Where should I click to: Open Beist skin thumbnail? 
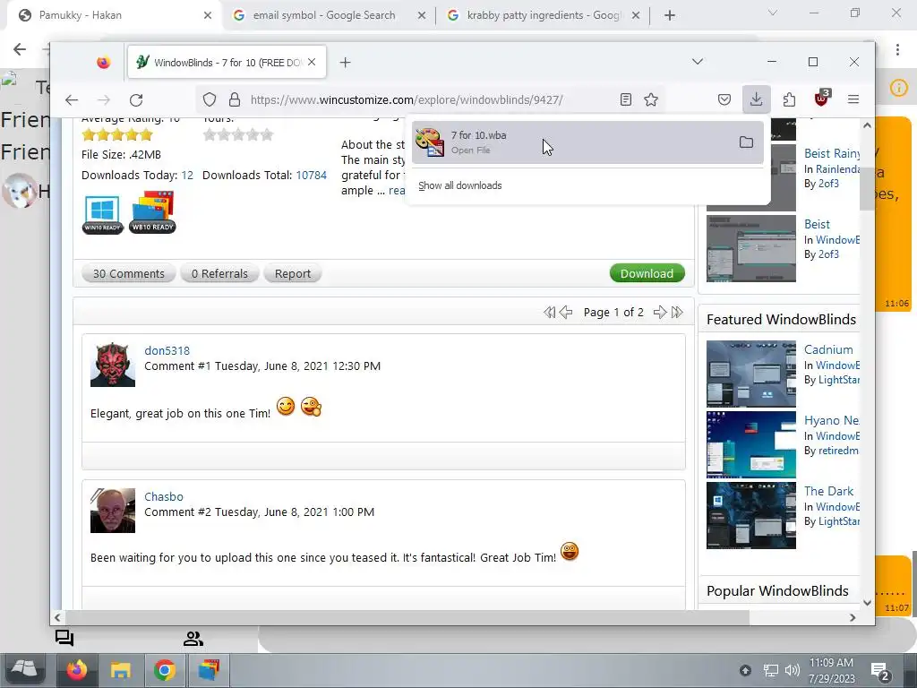(x=751, y=249)
